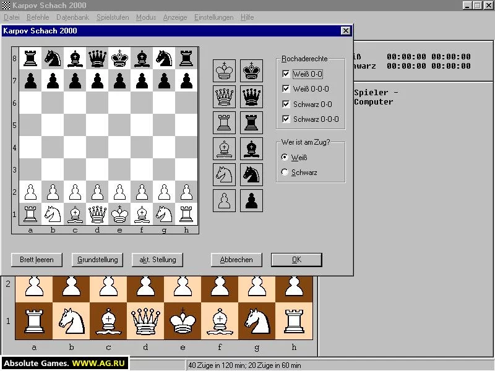Click black knight on b8 in setup board

point(53,58)
